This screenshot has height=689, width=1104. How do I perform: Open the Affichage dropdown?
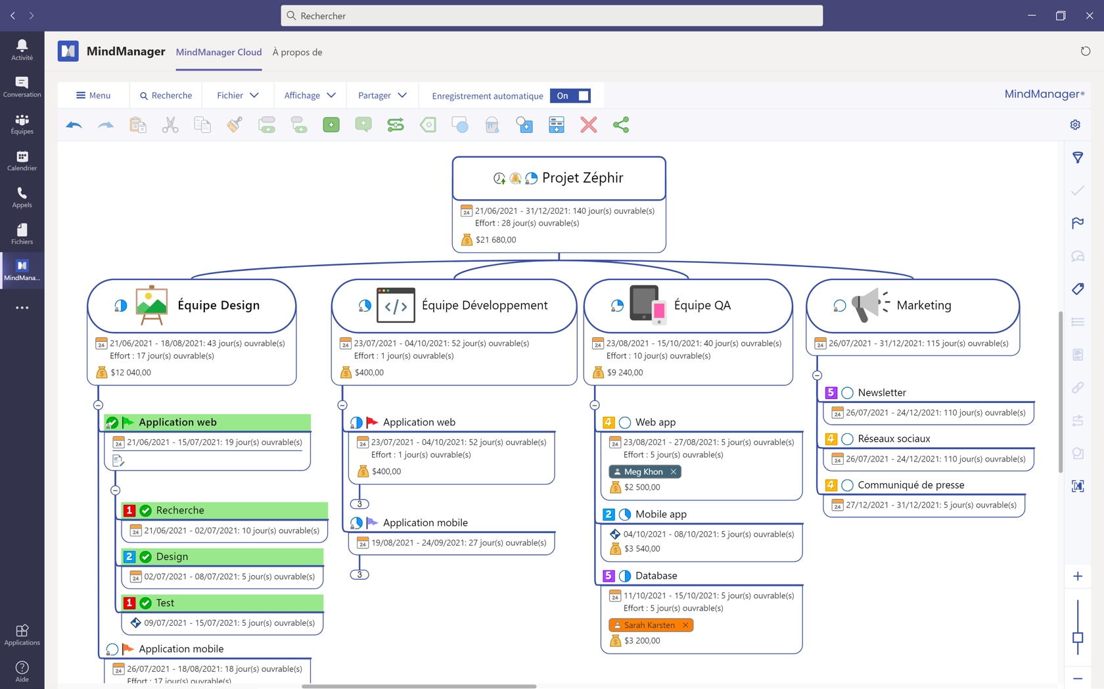coord(309,95)
